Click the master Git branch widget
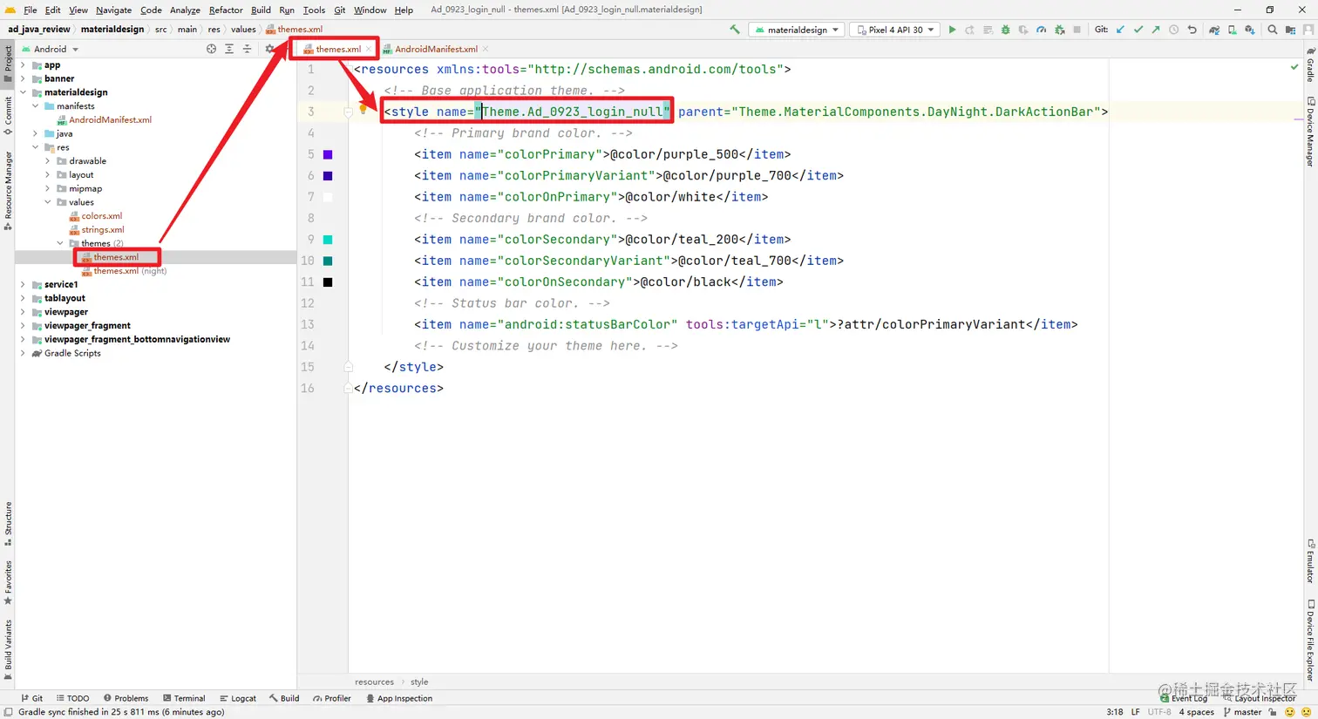This screenshot has width=1318, height=719. [1242, 712]
